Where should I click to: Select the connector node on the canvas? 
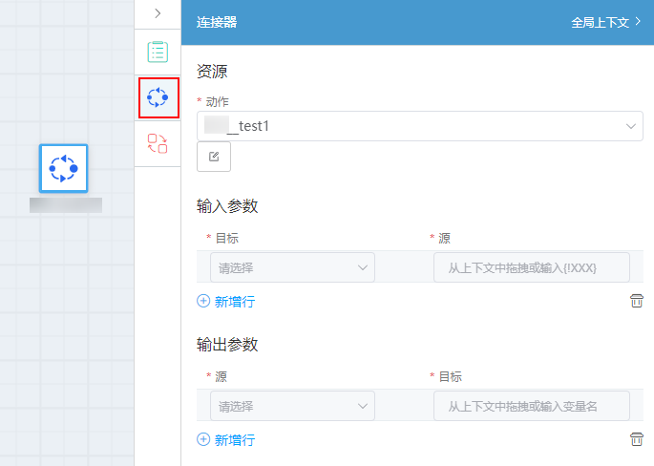pos(63,169)
